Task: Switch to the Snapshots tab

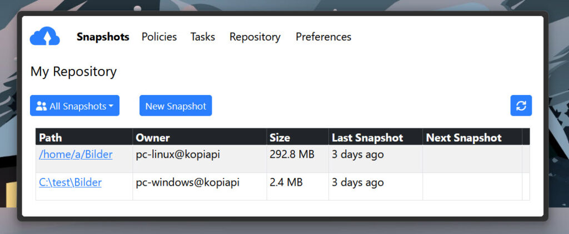Action: pos(103,37)
